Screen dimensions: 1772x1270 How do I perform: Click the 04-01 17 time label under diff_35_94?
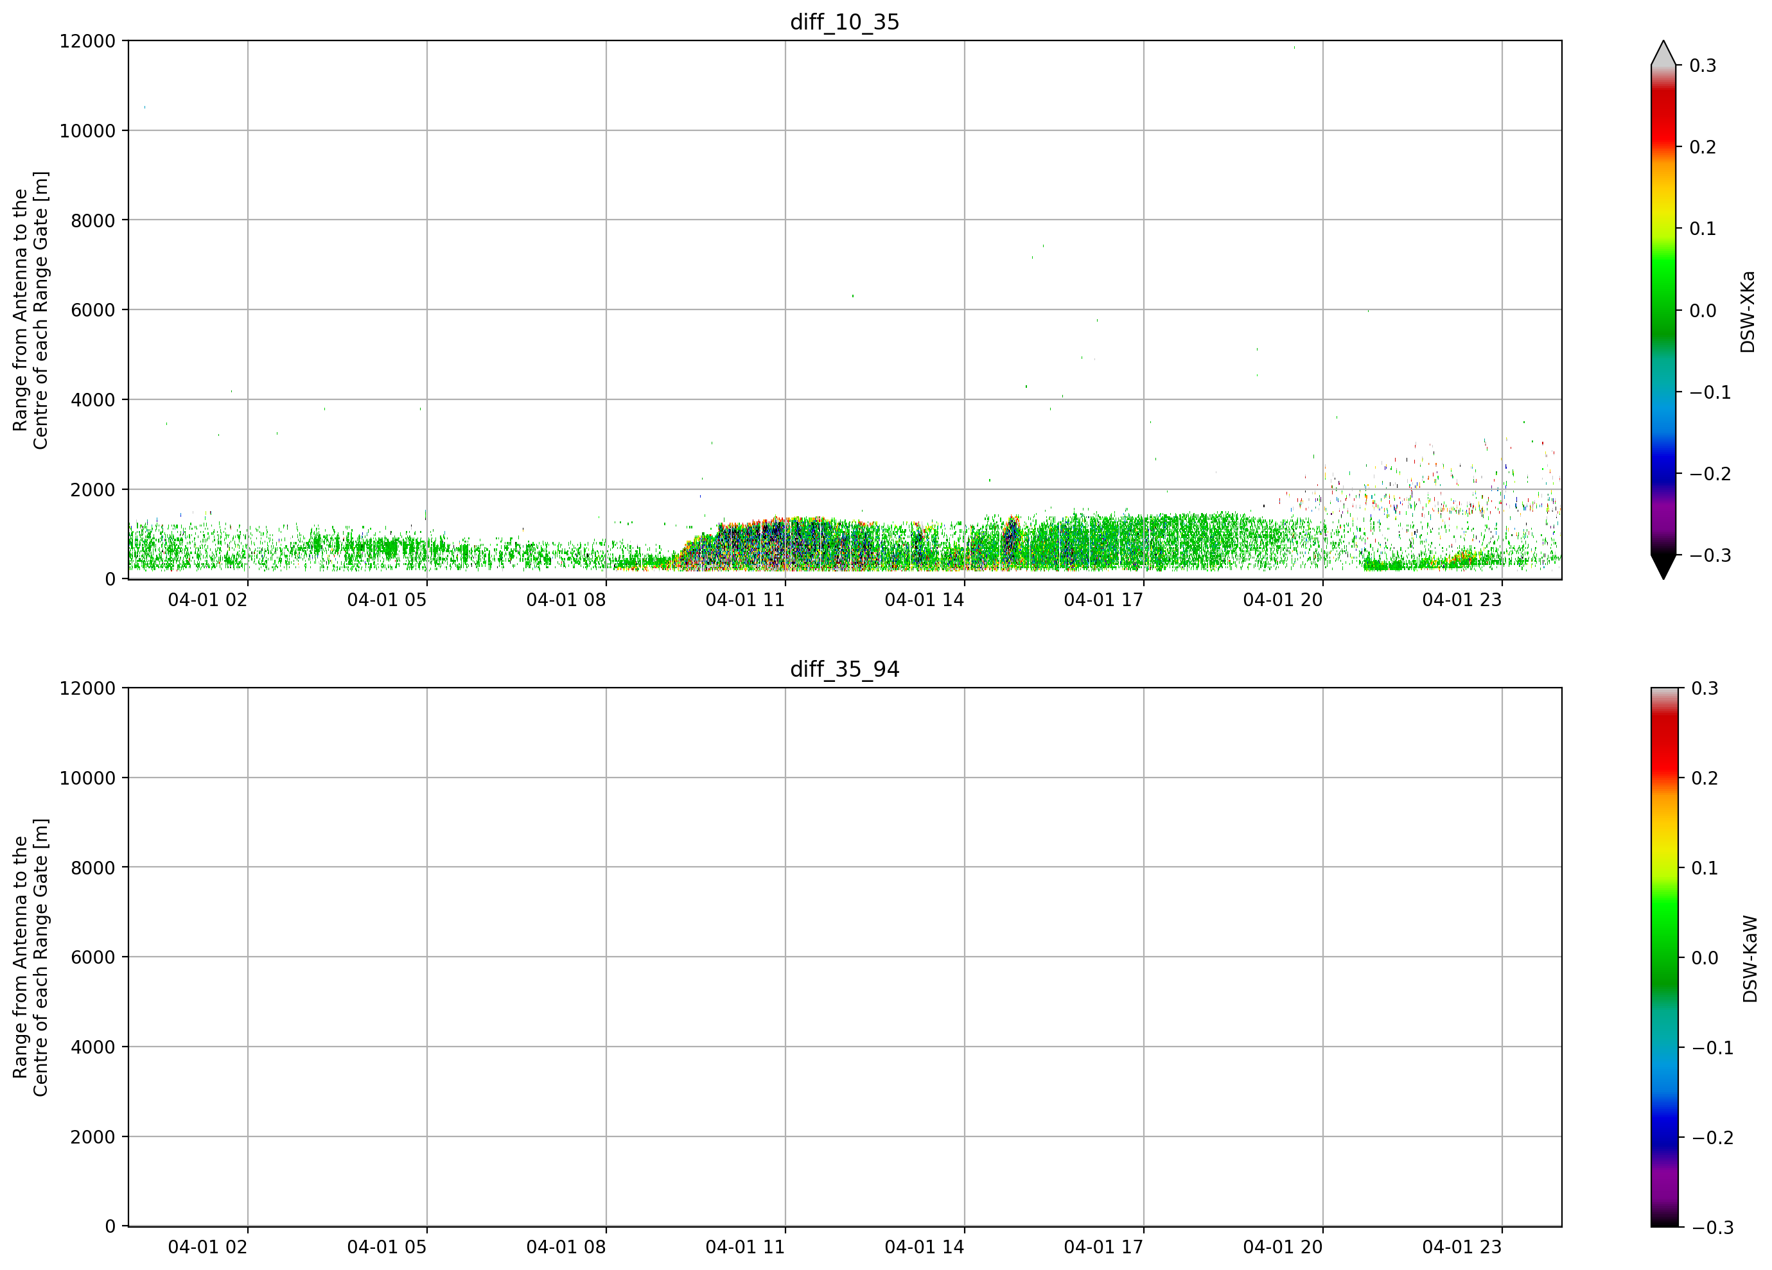pos(1104,1248)
